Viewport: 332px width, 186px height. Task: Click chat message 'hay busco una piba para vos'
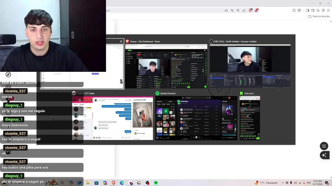(x=25, y=167)
